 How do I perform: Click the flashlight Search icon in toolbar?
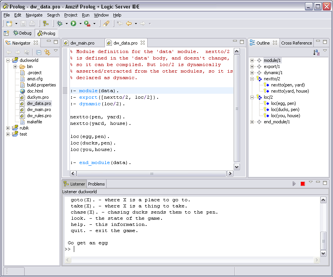pyautogui.click(x=106, y=23)
